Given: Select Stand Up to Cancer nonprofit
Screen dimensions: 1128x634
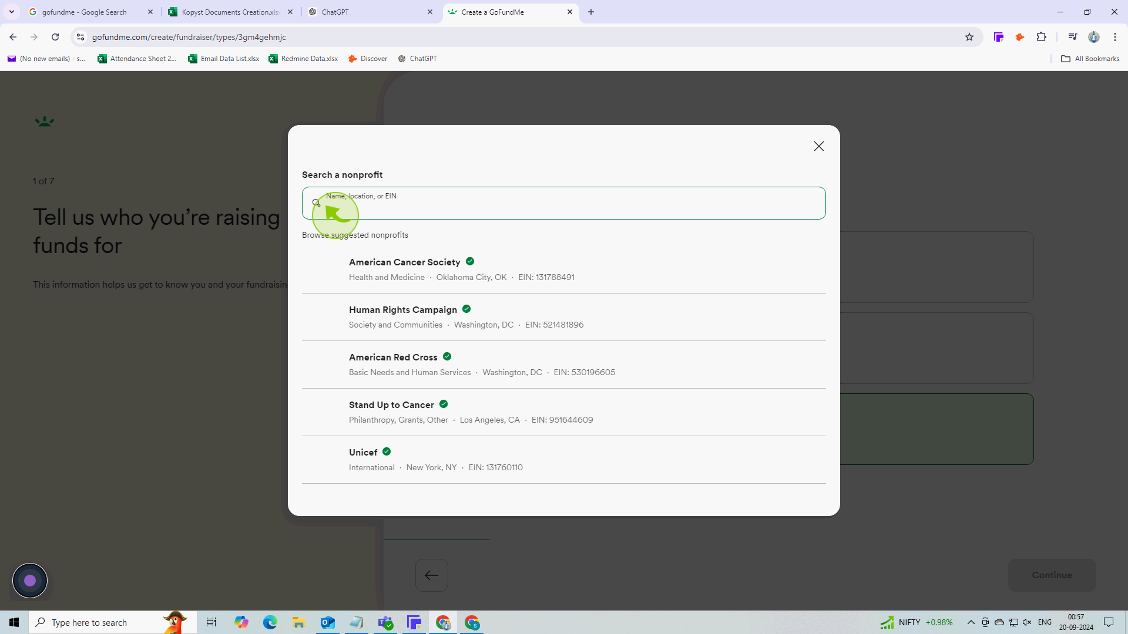Looking at the screenshot, I should (564, 412).
